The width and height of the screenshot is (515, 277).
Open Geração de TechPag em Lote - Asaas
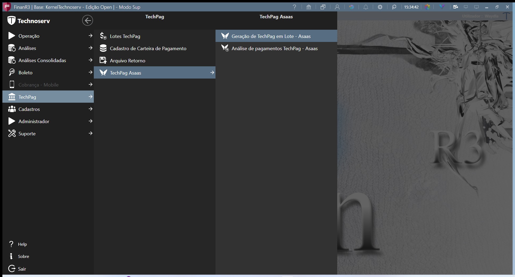(x=276, y=36)
